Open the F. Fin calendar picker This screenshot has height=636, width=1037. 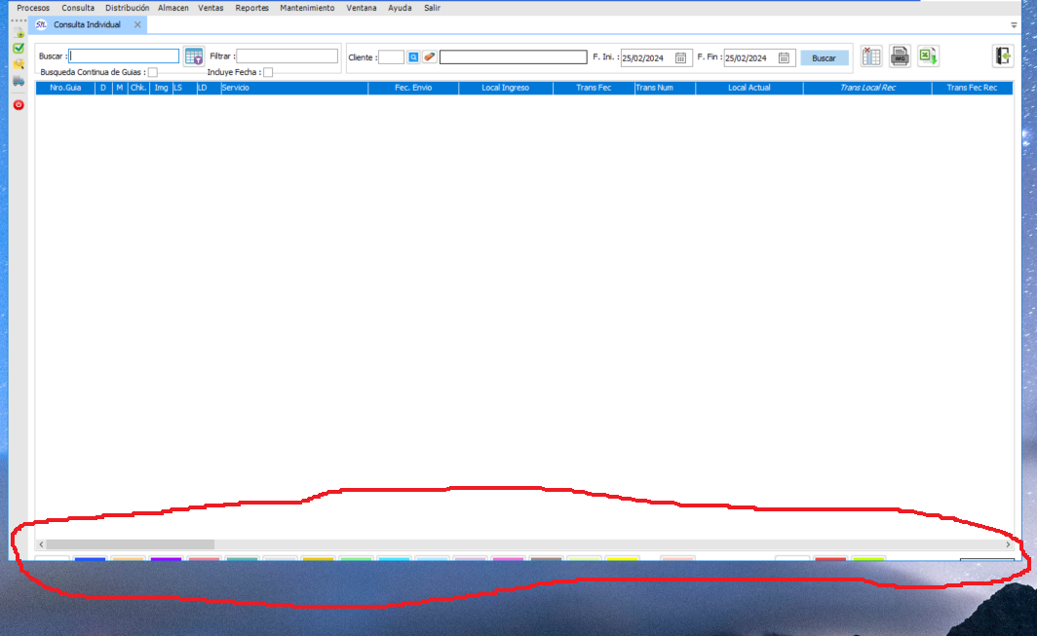784,57
